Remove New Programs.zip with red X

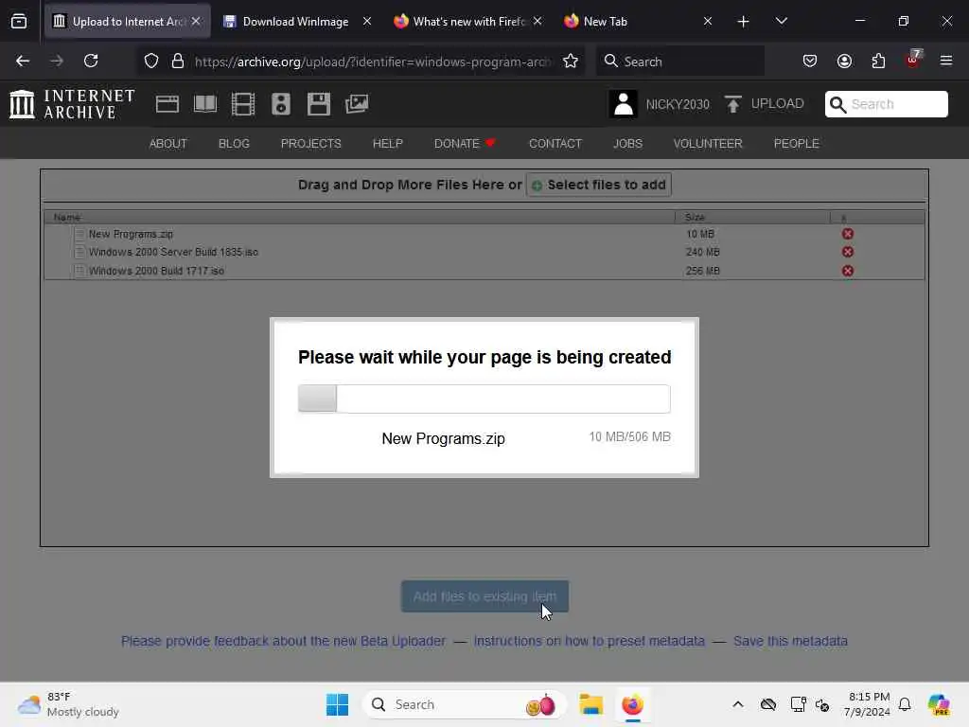[x=847, y=234]
